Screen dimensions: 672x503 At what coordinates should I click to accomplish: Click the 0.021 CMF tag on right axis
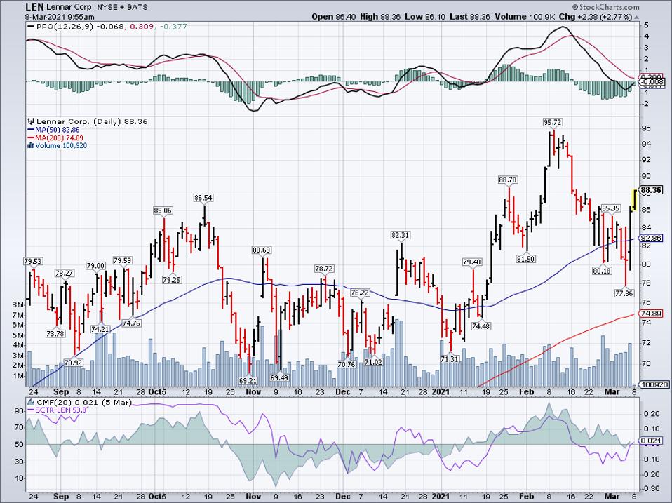point(651,441)
